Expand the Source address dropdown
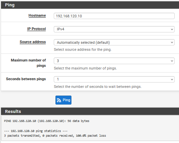The height and width of the screenshot is (143, 179). pos(114,42)
